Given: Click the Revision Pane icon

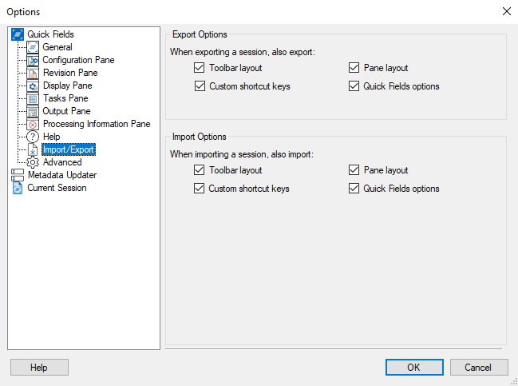Looking at the screenshot, I should pos(33,73).
